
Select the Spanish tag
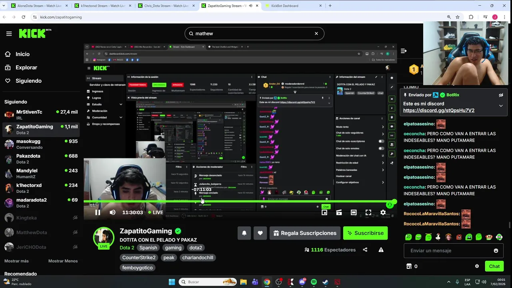pyautogui.click(x=148, y=248)
